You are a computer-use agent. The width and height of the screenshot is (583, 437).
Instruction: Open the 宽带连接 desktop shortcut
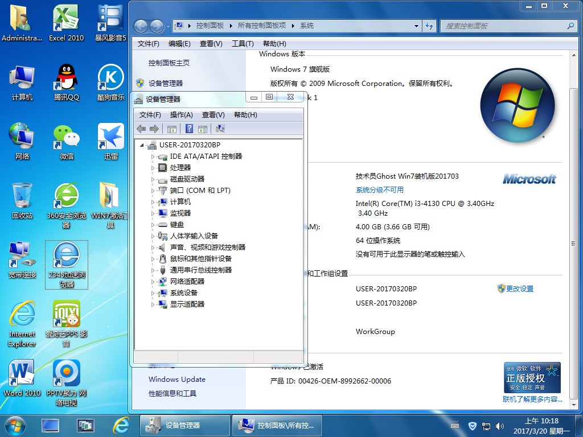pos(22,260)
